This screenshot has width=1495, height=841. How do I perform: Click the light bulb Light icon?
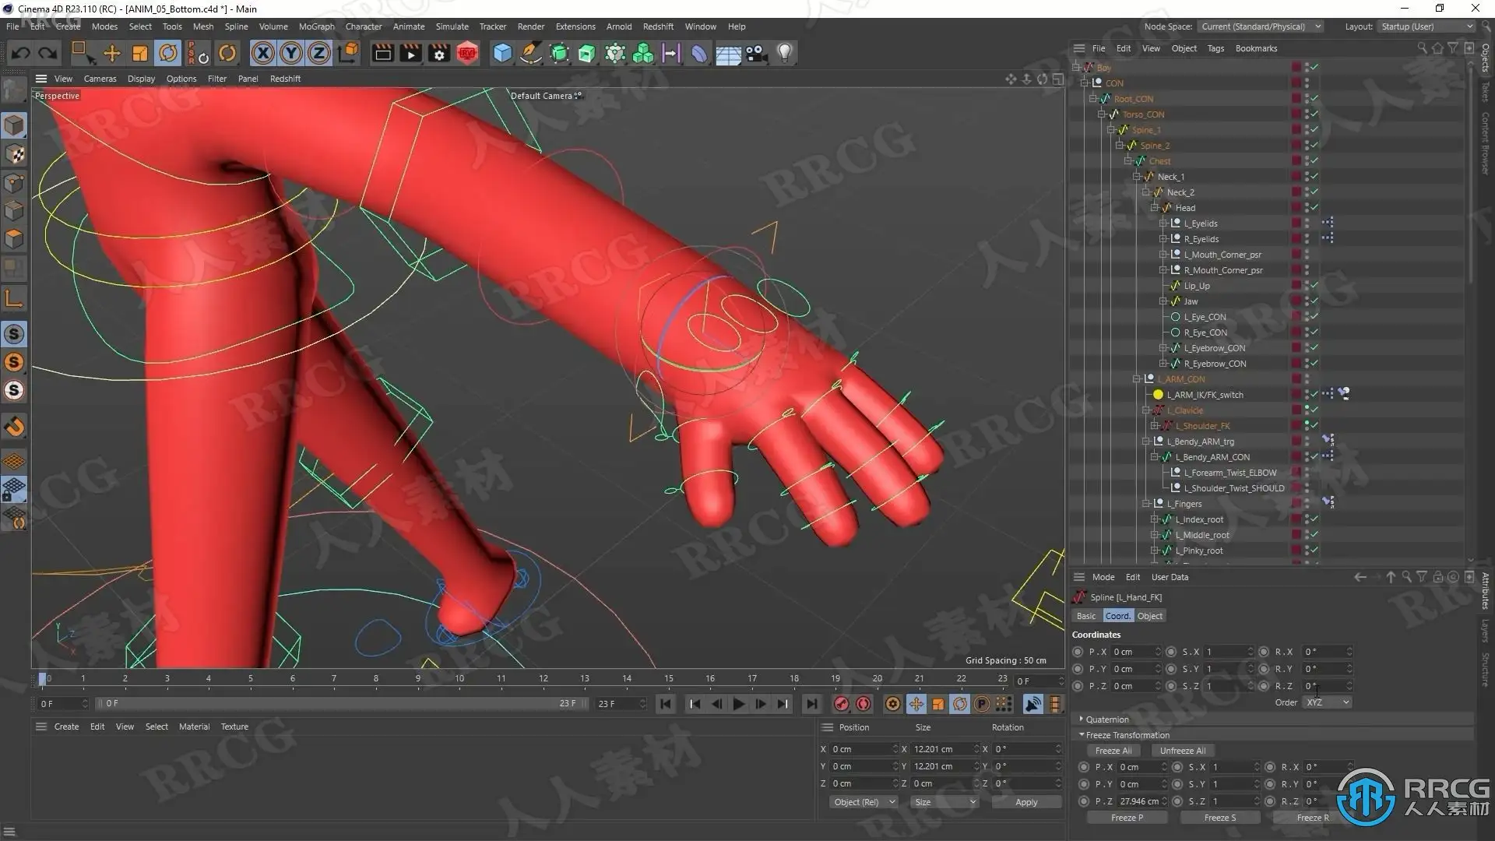(x=785, y=53)
